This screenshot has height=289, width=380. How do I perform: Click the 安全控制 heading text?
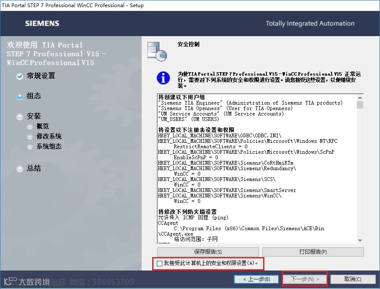point(188,45)
